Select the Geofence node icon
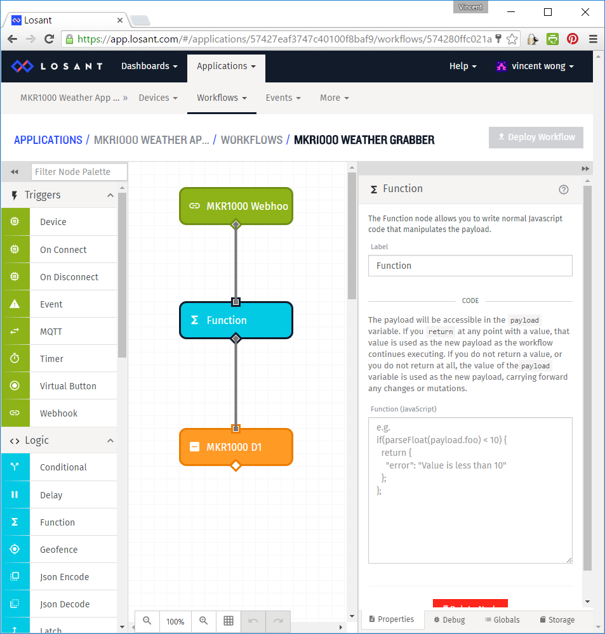 pos(15,549)
